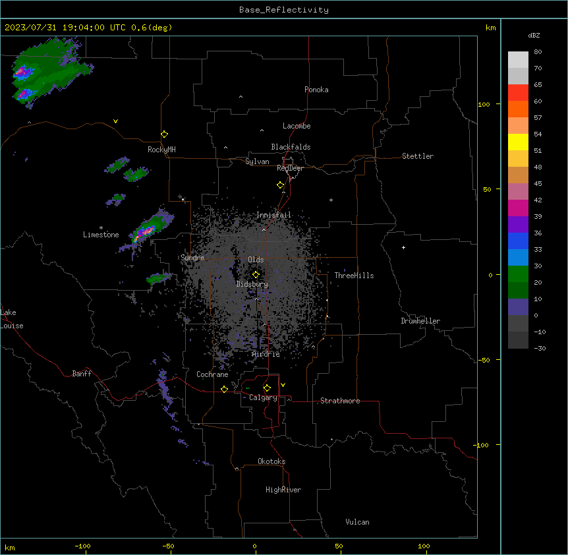The height and width of the screenshot is (555, 568).
Task: Click the Base_Reflectivity title text
Action: click(284, 10)
